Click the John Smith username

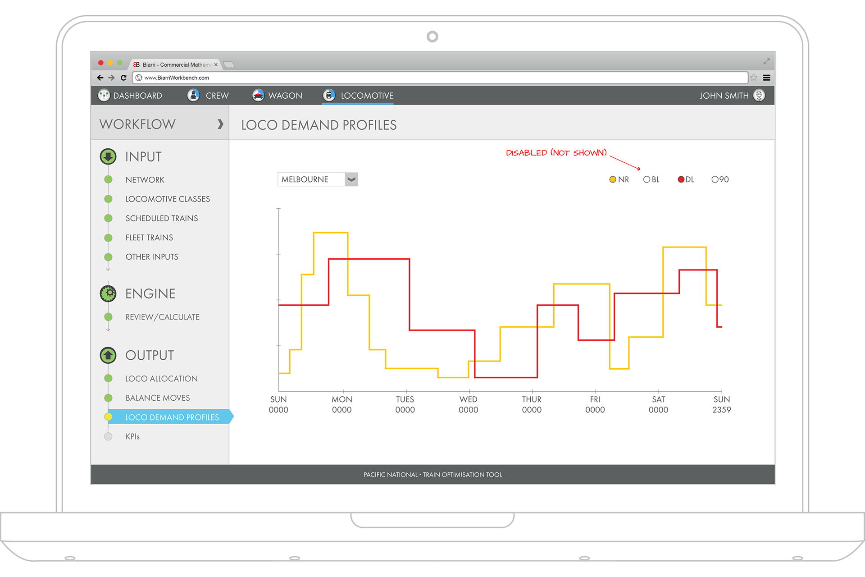[724, 96]
